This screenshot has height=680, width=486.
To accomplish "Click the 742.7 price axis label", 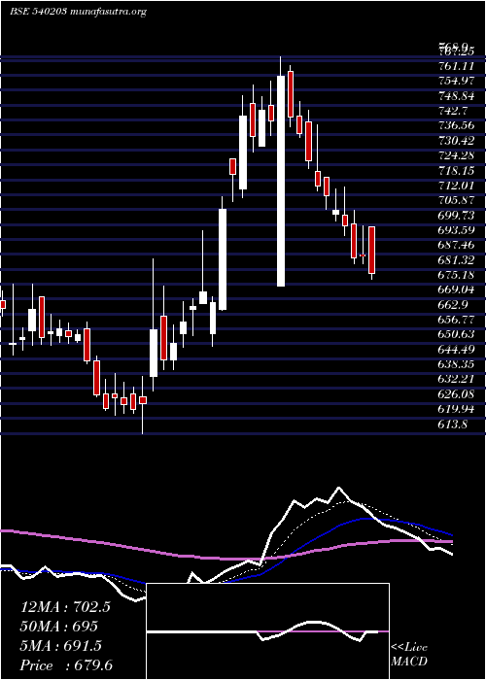I will click(453, 110).
